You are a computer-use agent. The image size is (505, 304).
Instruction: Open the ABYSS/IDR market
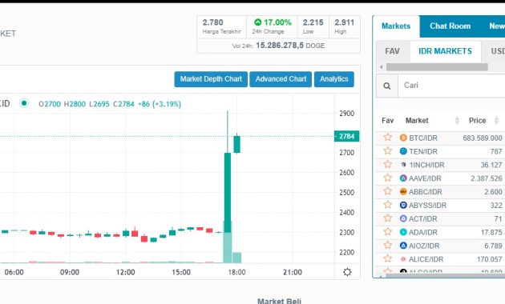pyautogui.click(x=427, y=206)
